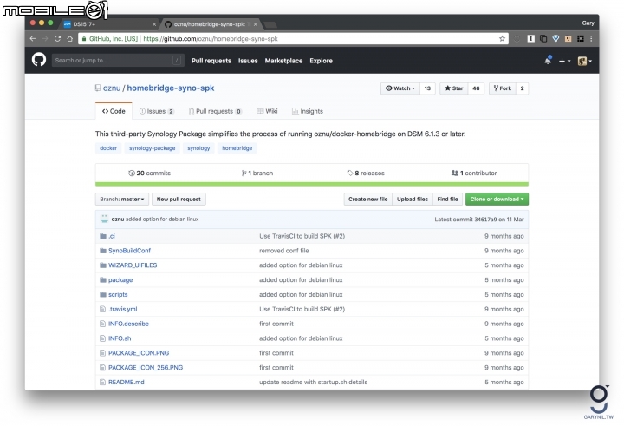Open PACKAGE_ICON.PNG file
Screen dimensions: 624x426
coord(139,353)
